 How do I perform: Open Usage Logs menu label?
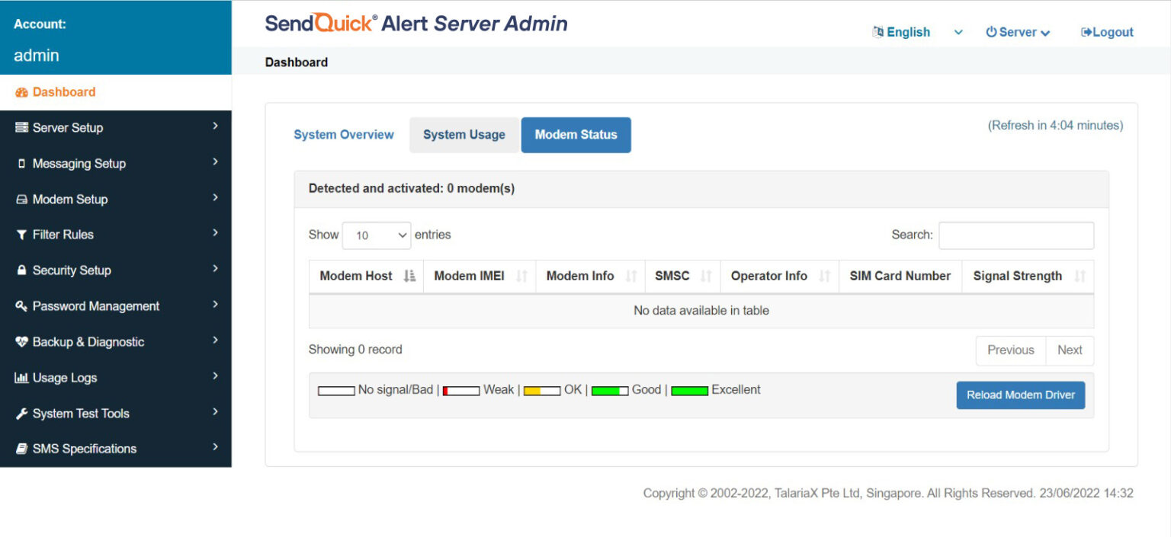pyautogui.click(x=65, y=378)
